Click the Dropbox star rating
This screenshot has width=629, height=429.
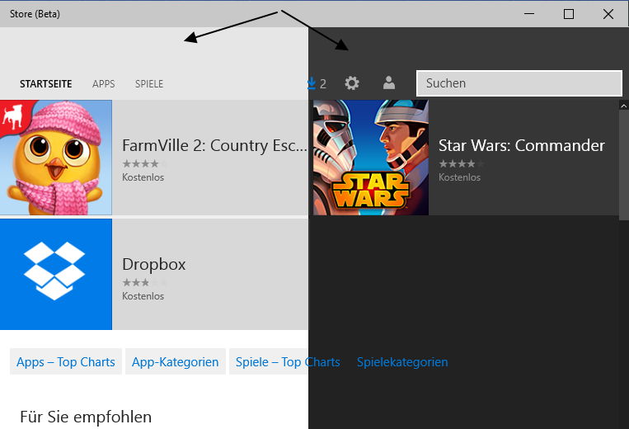pos(144,282)
